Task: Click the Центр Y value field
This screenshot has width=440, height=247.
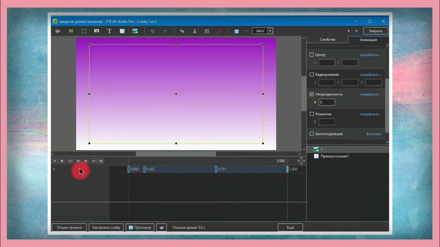Action: pos(350,63)
